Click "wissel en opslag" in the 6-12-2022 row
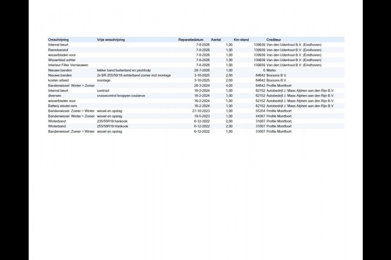The width and height of the screenshot is (391, 260). [109, 131]
